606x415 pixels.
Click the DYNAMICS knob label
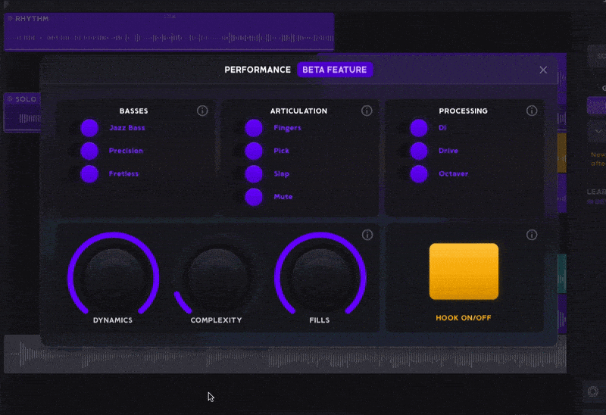112,320
